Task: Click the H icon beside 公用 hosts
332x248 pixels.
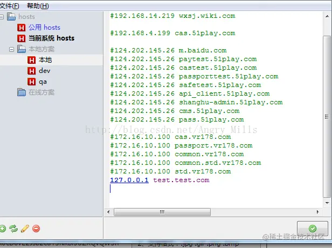Action: pyautogui.click(x=21, y=28)
